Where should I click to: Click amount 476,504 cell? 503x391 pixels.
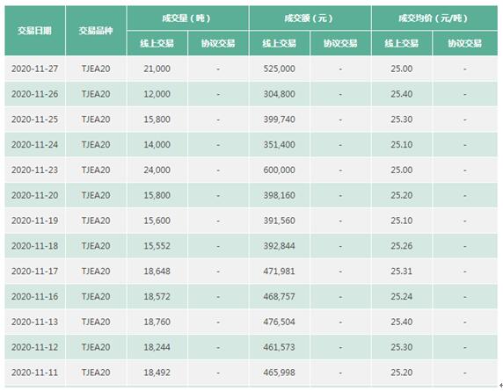pos(280,322)
